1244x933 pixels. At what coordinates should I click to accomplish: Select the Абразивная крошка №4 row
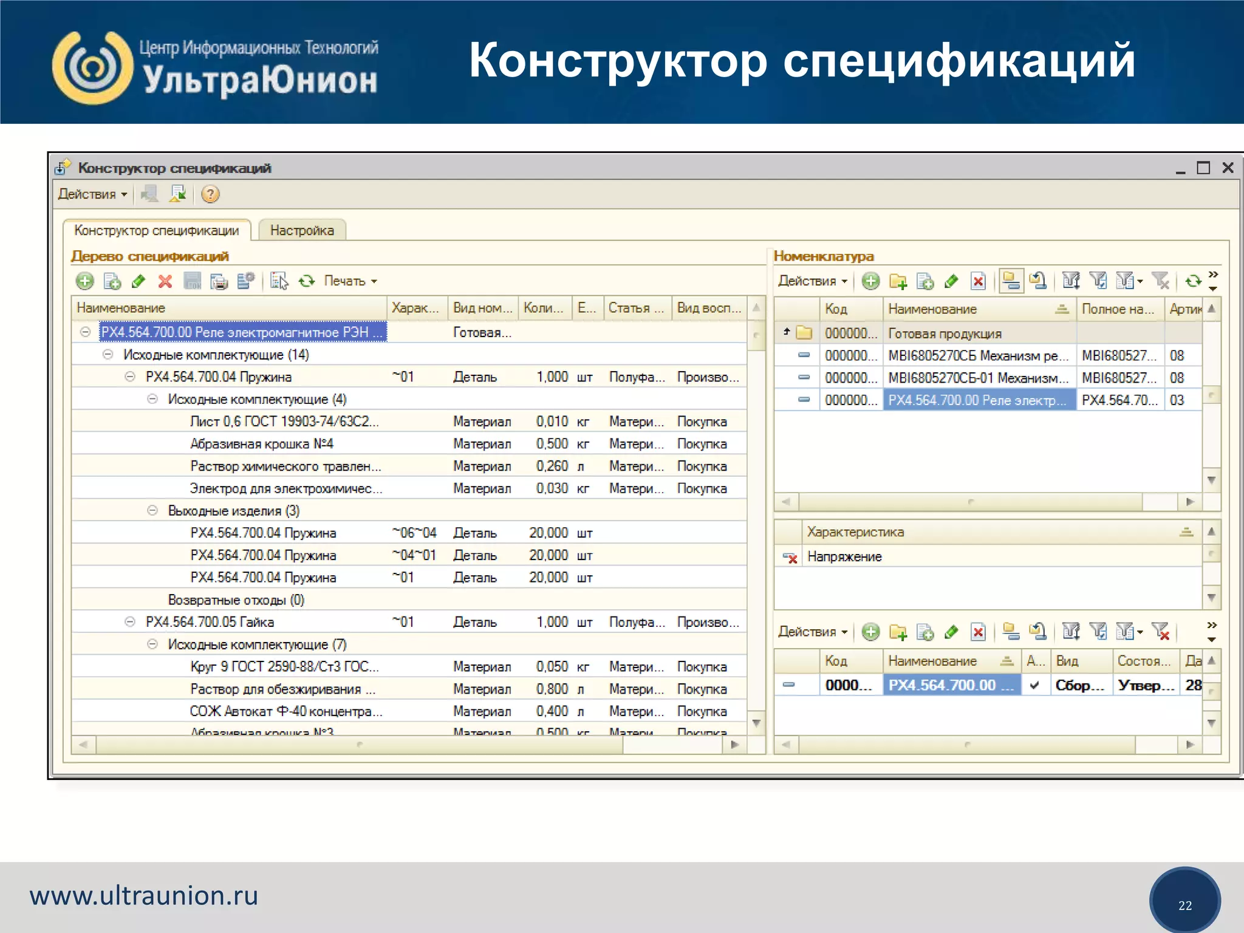[x=409, y=444]
